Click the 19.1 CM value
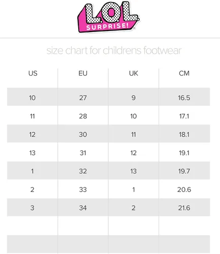 pos(184,153)
